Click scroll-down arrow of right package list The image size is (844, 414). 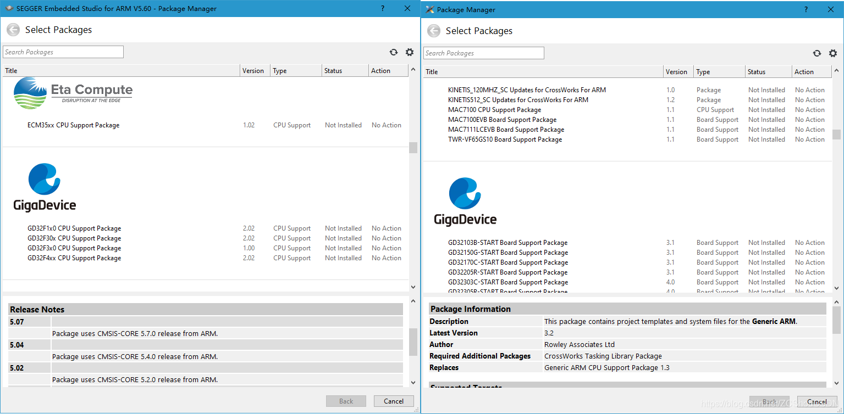click(x=837, y=288)
